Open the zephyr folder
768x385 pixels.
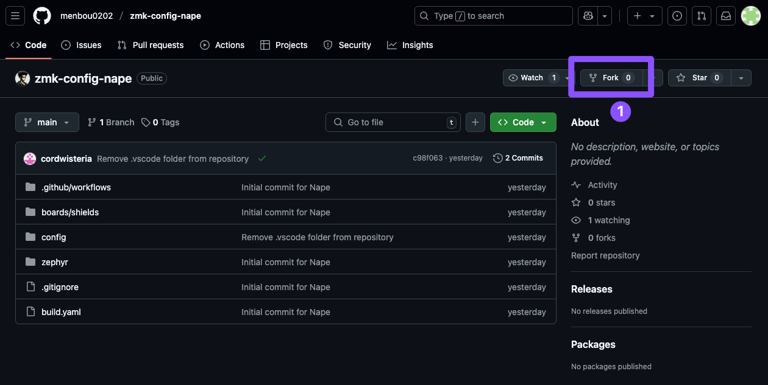(55, 262)
